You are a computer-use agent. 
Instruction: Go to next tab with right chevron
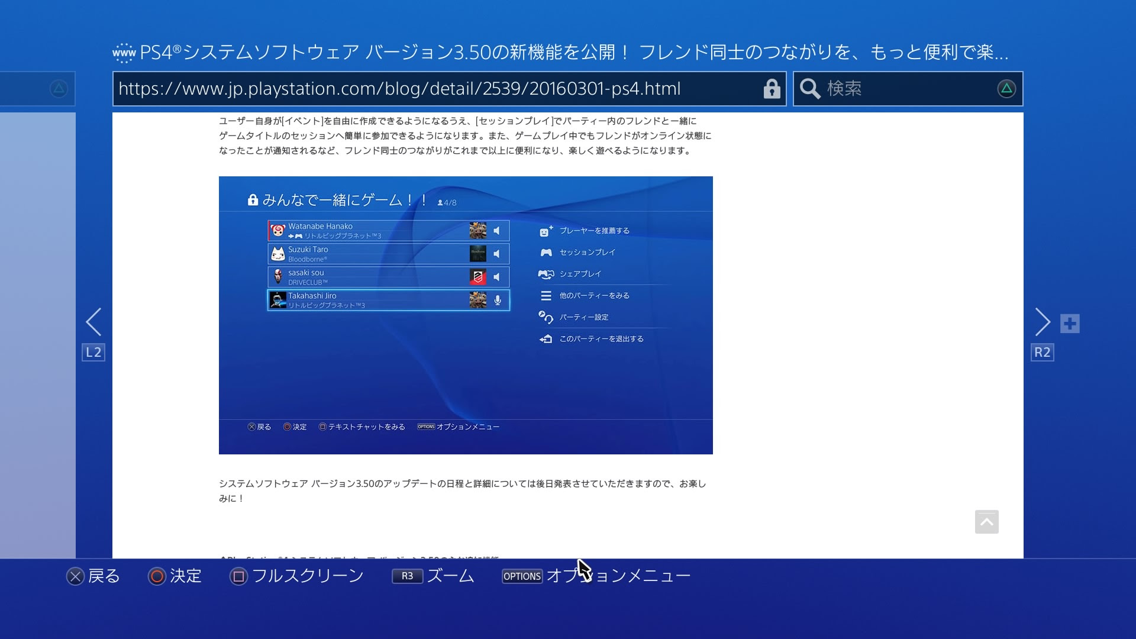point(1043,322)
